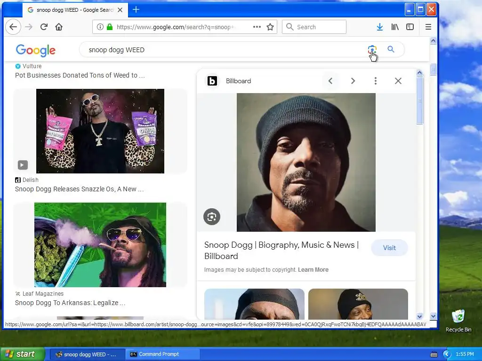This screenshot has width=482, height=361.
Task: Open the Library bookmarks and history icon
Action: click(395, 27)
